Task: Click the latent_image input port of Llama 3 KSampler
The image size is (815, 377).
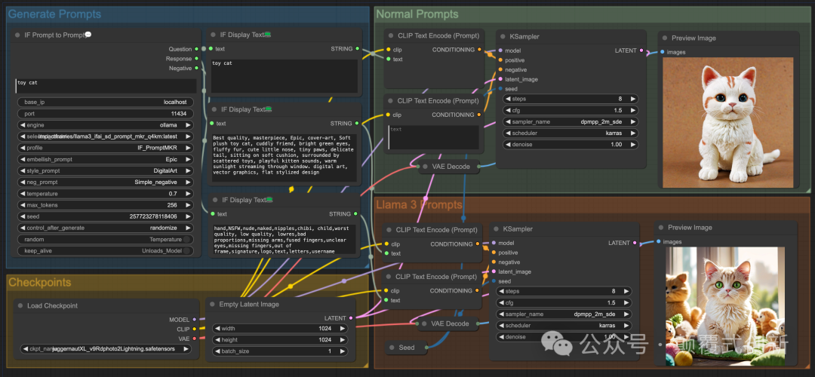Action: click(x=494, y=271)
